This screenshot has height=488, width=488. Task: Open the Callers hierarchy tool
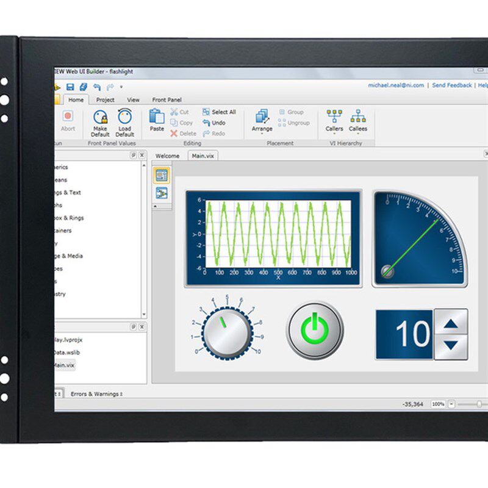[334, 121]
